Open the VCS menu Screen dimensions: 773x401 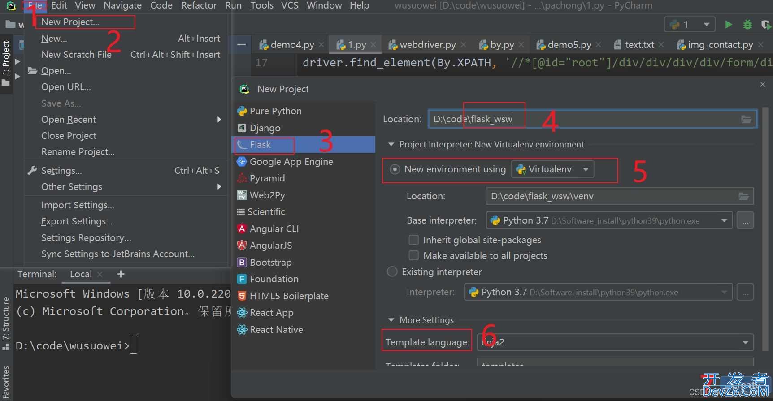[x=290, y=5]
